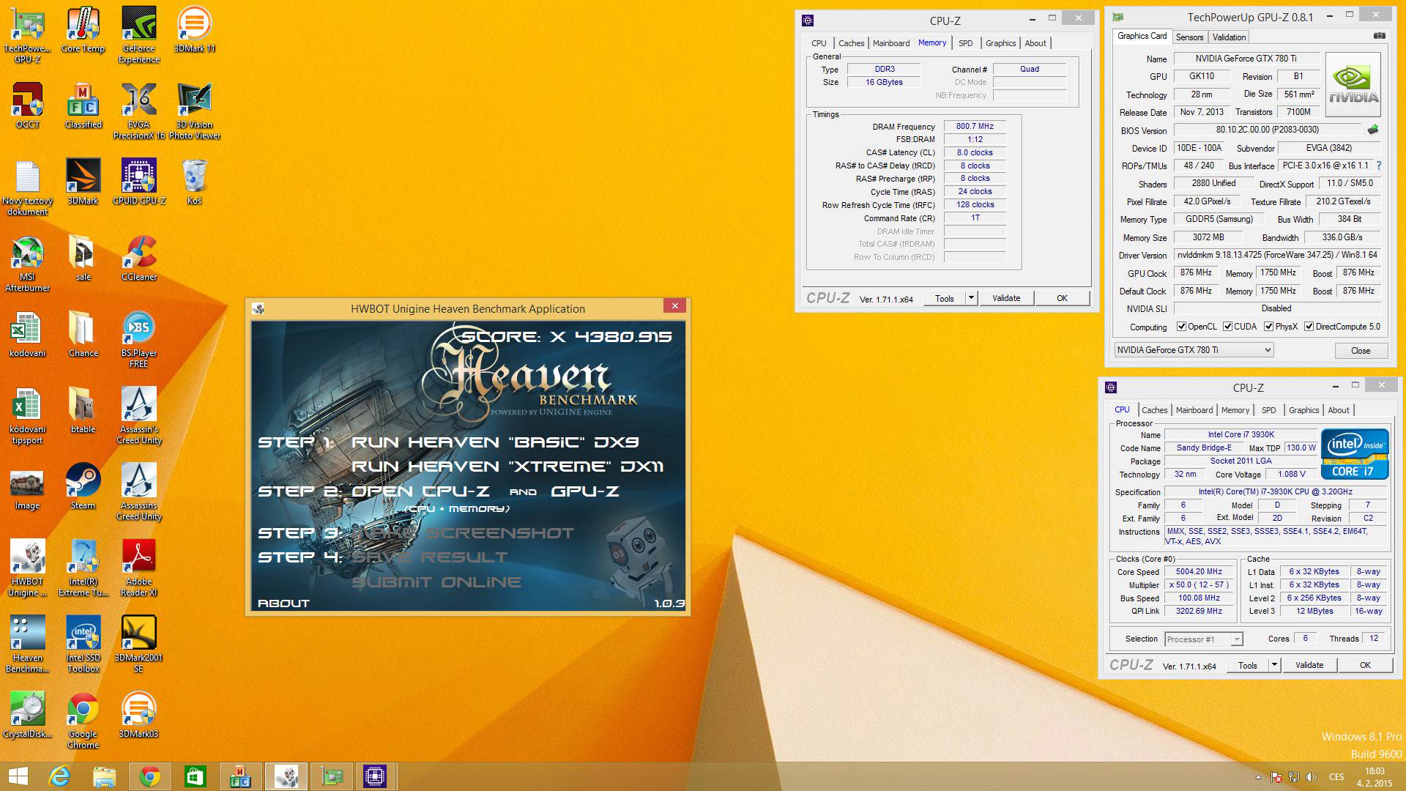
Task: Open Core Temp desktop icon
Action: click(83, 29)
